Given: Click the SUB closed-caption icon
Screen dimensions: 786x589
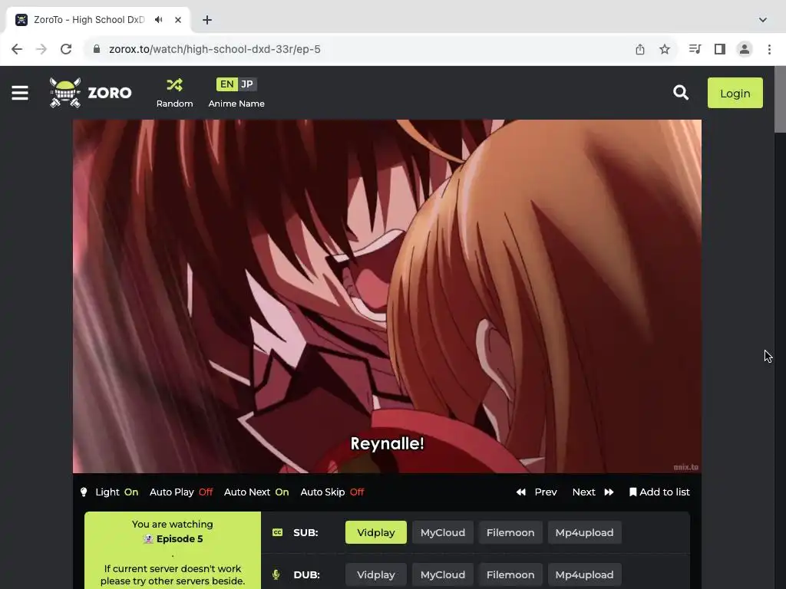Looking at the screenshot, I should point(277,532).
